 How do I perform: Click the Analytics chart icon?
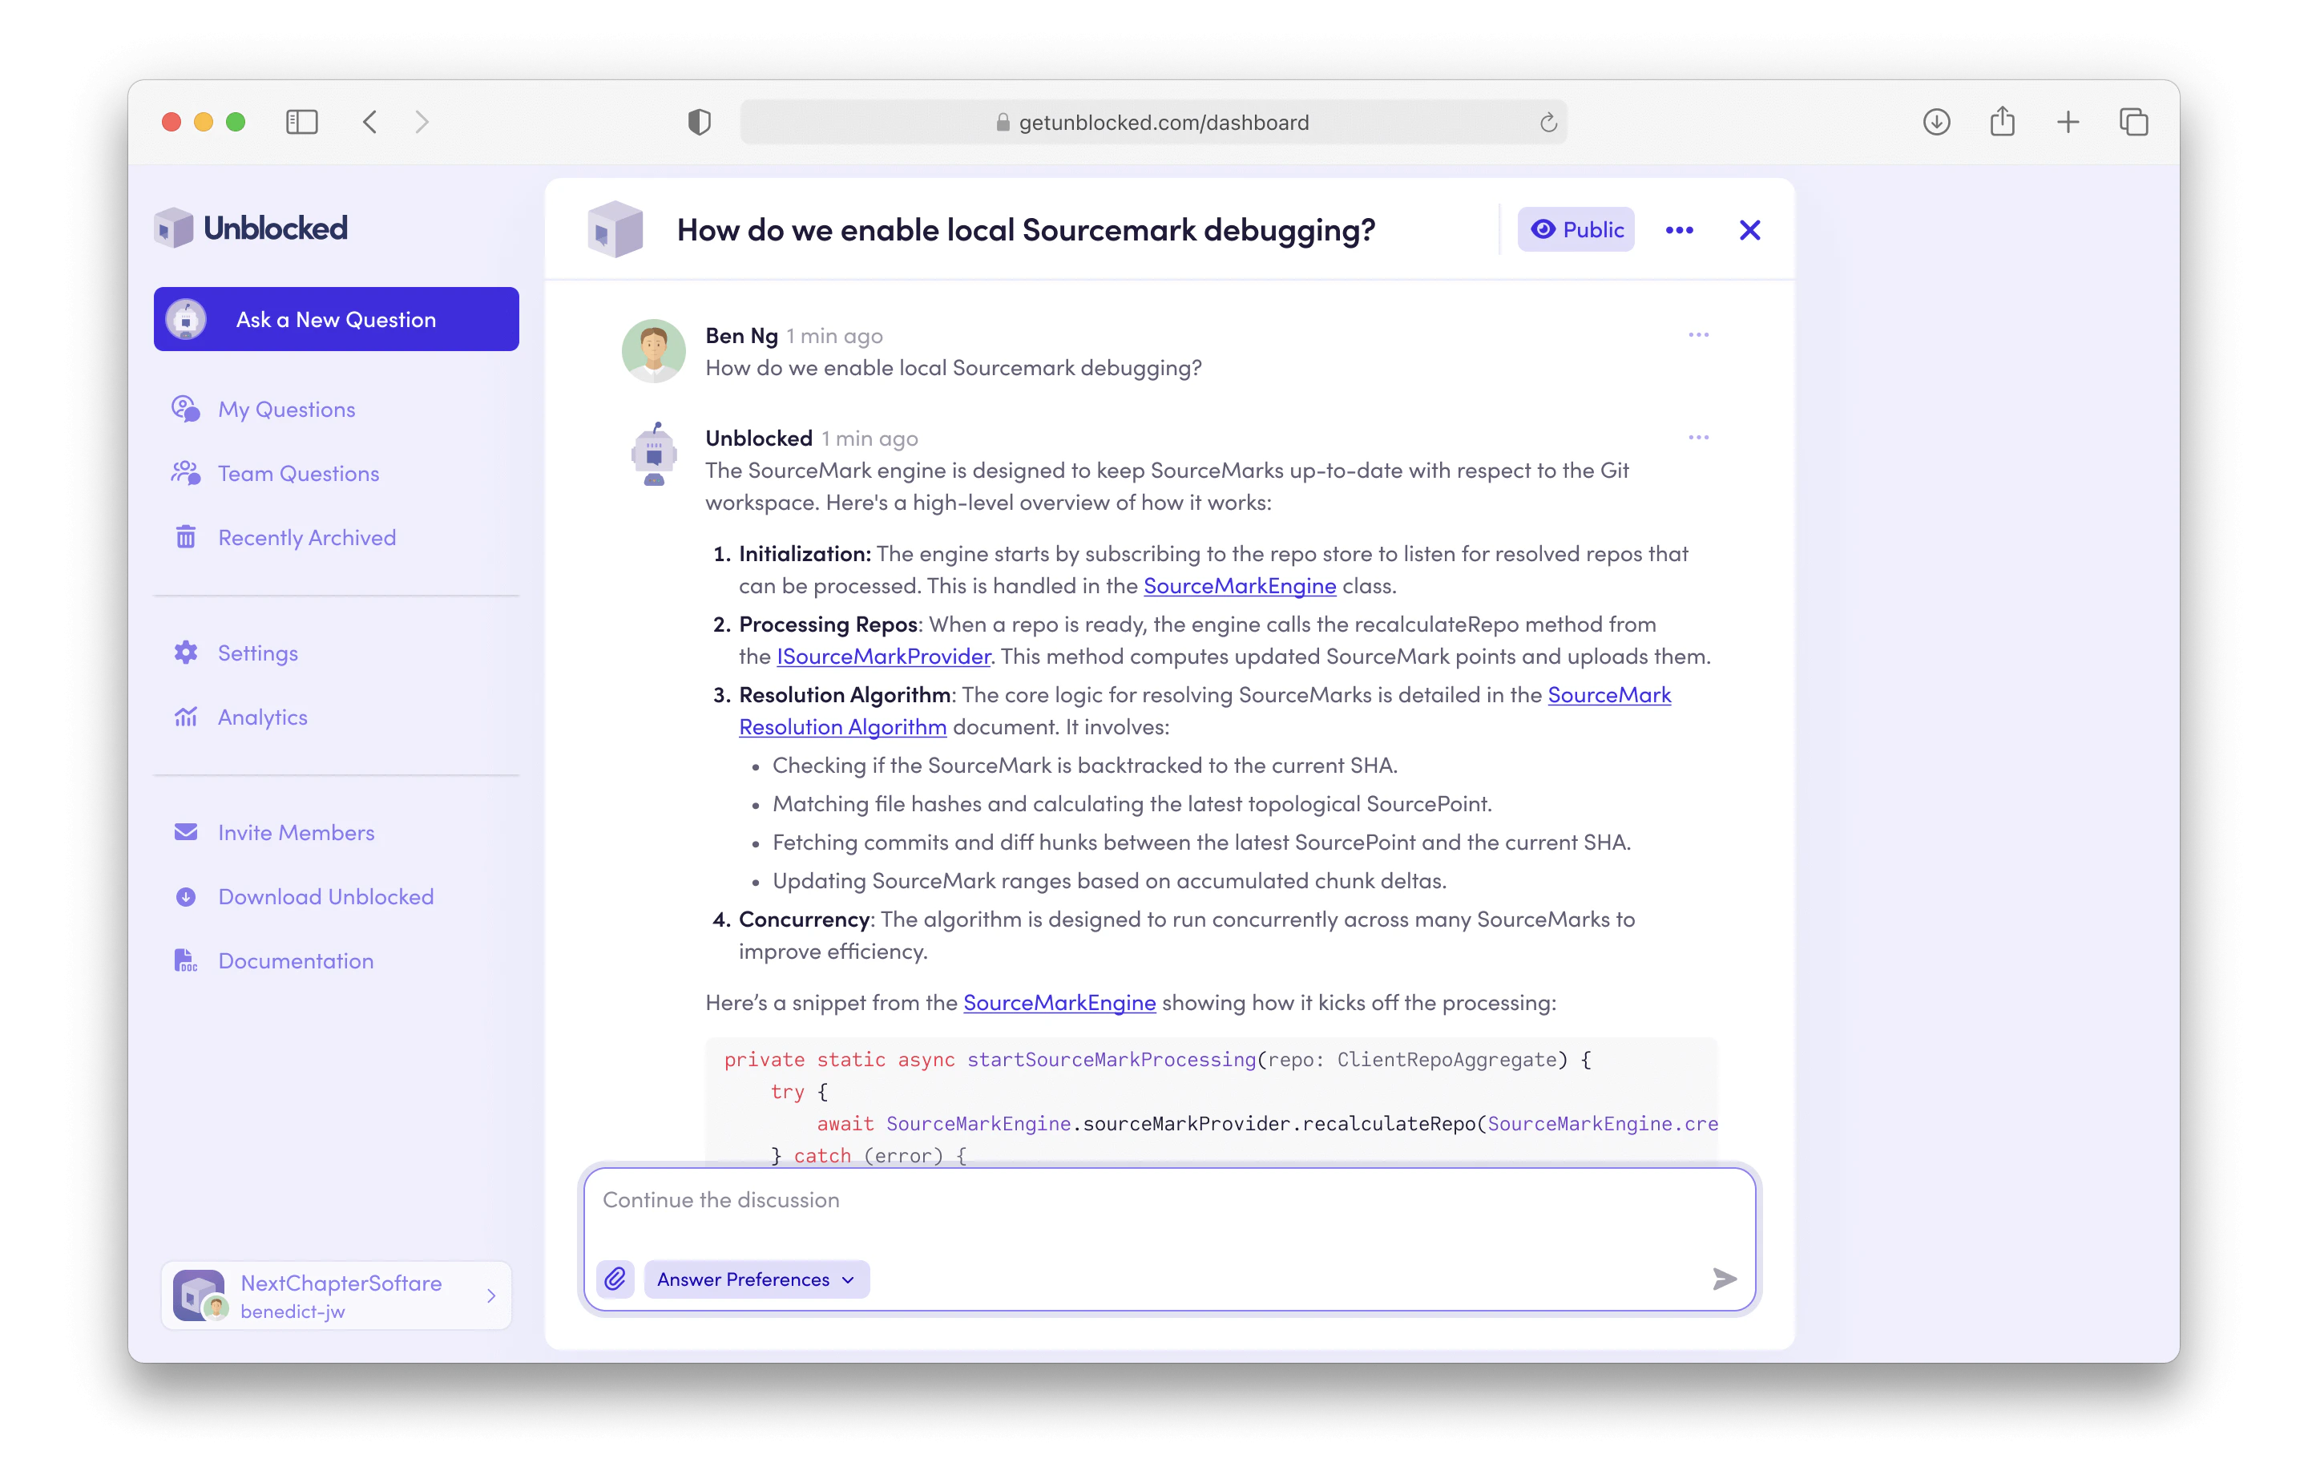point(186,717)
